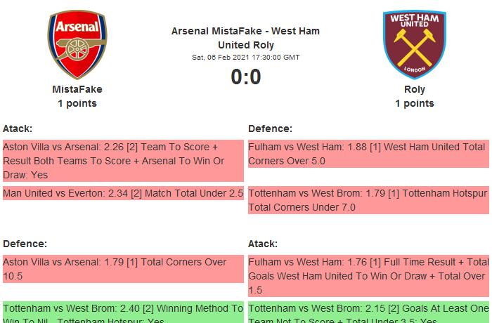The height and width of the screenshot is (323, 492).
Task: Click the Roly player name
Action: coord(415,89)
